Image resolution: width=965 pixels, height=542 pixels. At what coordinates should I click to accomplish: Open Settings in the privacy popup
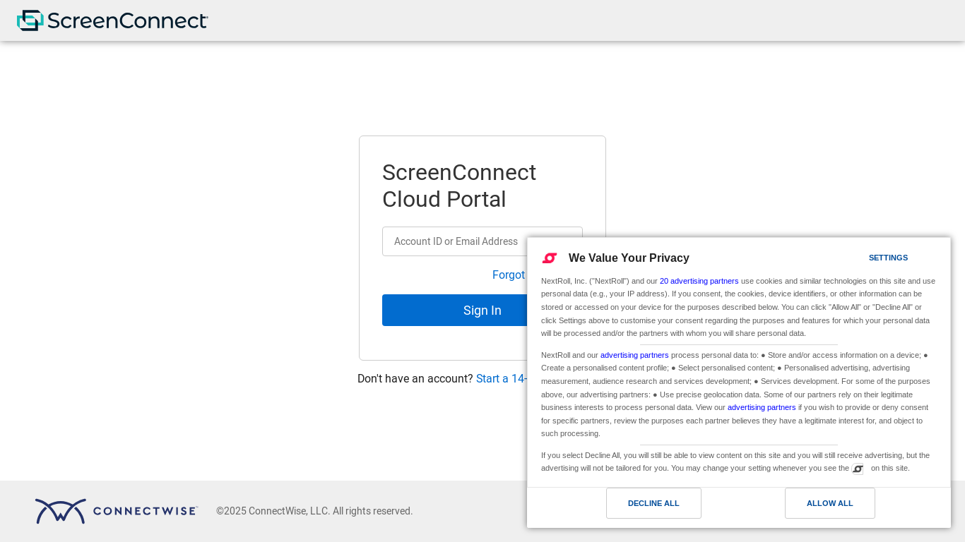888,258
